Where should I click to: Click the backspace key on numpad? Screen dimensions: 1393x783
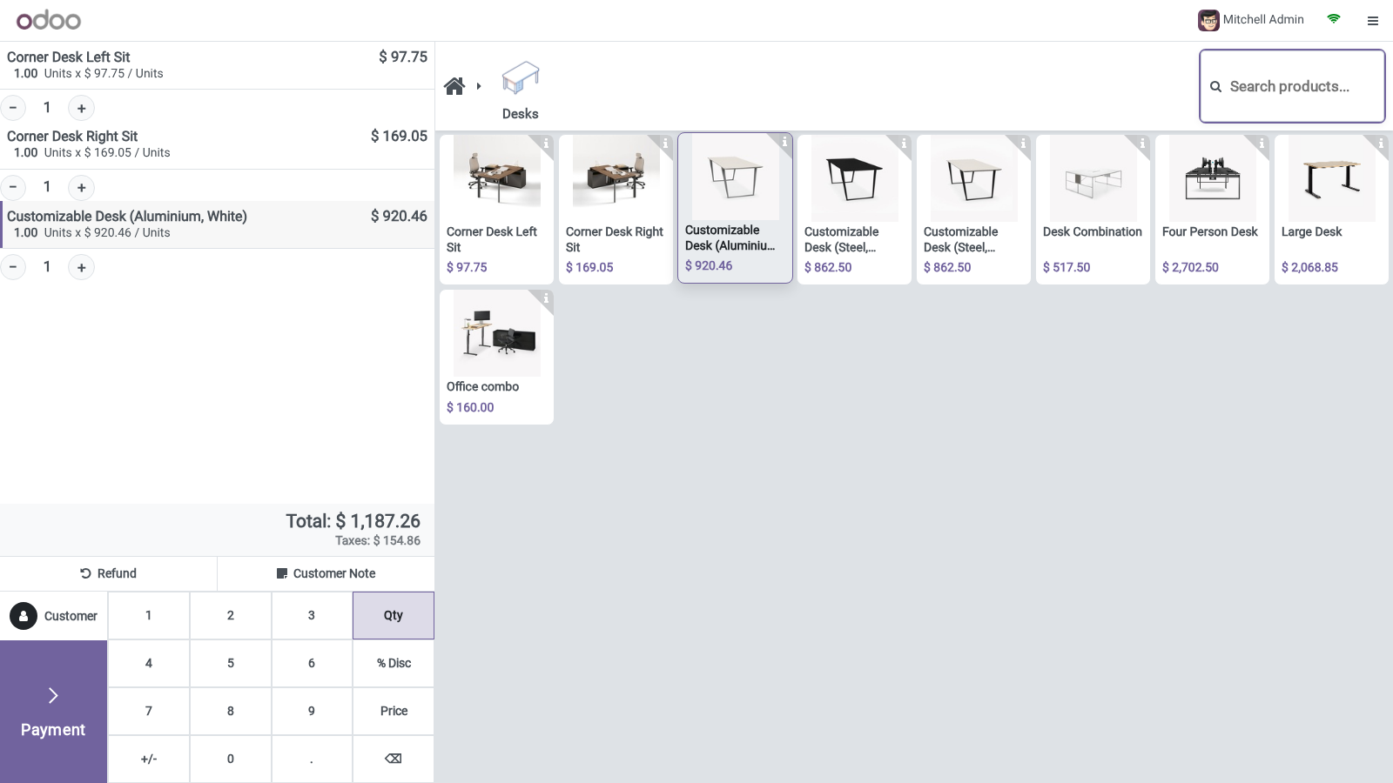tap(394, 759)
